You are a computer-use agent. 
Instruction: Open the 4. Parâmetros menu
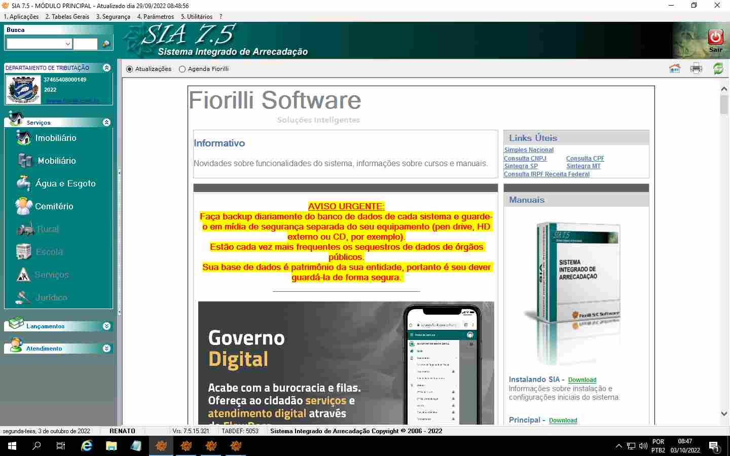(x=155, y=17)
